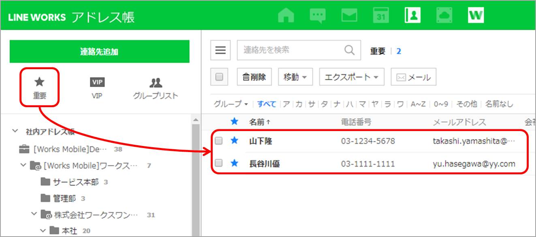536x237 pixels.
Task: Click the 連絡先追加 button
Action: [99, 51]
